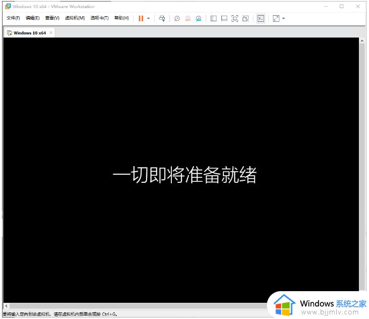Open the 文件(F) menu
This screenshot has width=369, height=319.
(x=13, y=18)
